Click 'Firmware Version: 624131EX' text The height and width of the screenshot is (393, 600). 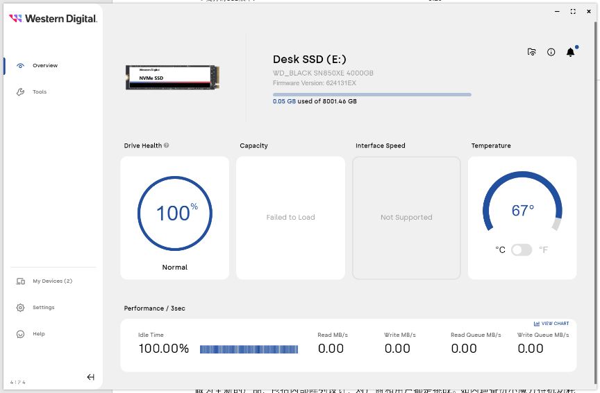tap(314, 83)
